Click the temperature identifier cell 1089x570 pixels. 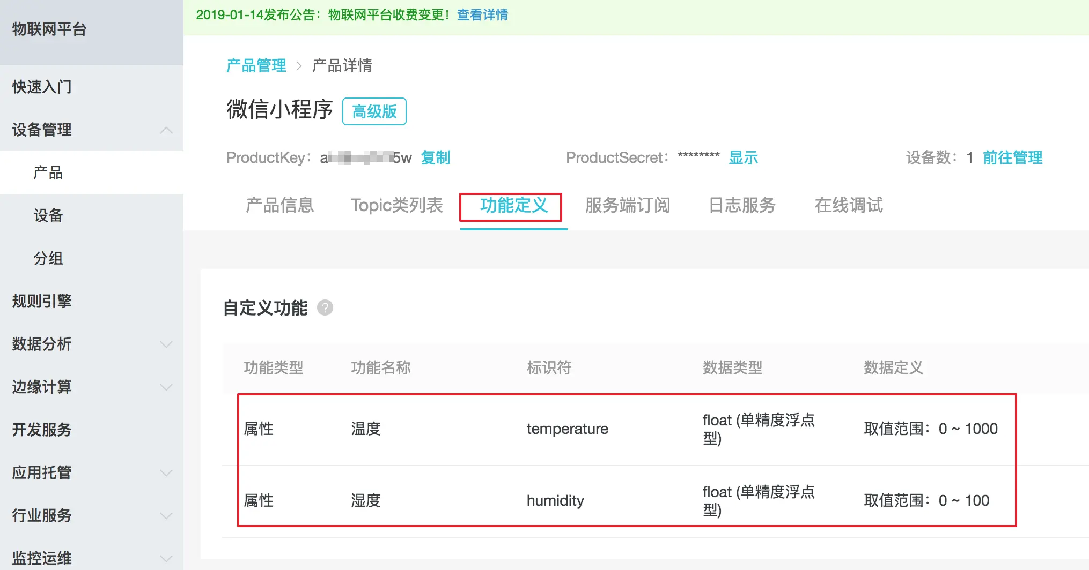567,429
